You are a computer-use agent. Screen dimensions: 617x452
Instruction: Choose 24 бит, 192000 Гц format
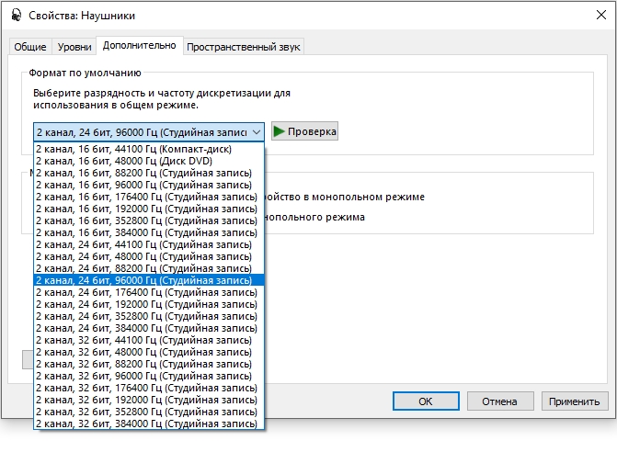[x=146, y=304]
